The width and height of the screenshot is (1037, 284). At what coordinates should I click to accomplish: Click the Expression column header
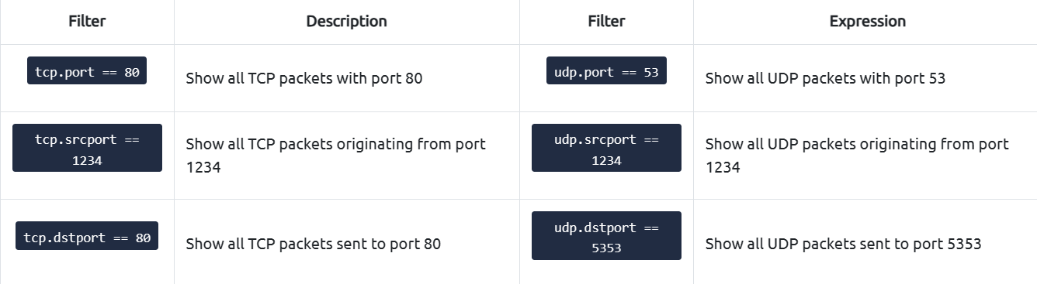pyautogui.click(x=867, y=22)
